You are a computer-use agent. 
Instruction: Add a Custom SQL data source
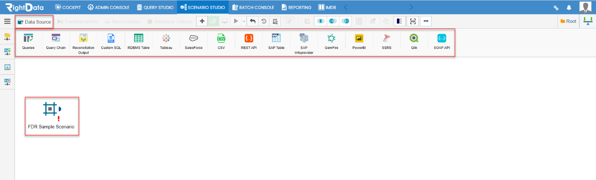(111, 42)
